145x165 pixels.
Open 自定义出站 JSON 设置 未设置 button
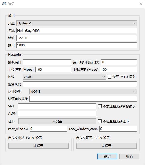point(39,146)
